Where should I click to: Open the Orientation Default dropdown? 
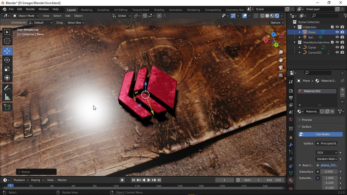(40, 23)
